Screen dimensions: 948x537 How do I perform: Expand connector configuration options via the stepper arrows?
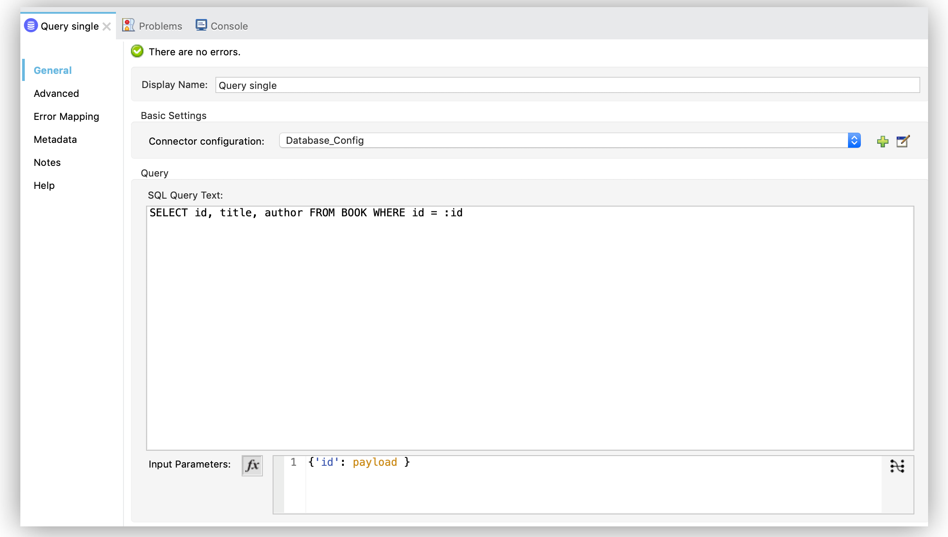854,140
